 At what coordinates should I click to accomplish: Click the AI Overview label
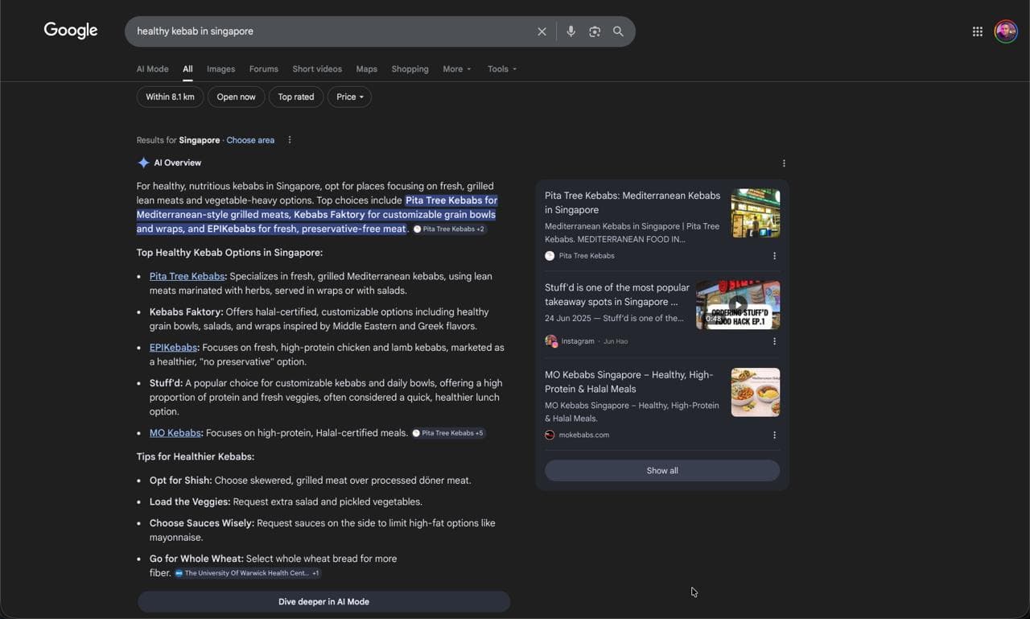coord(178,163)
